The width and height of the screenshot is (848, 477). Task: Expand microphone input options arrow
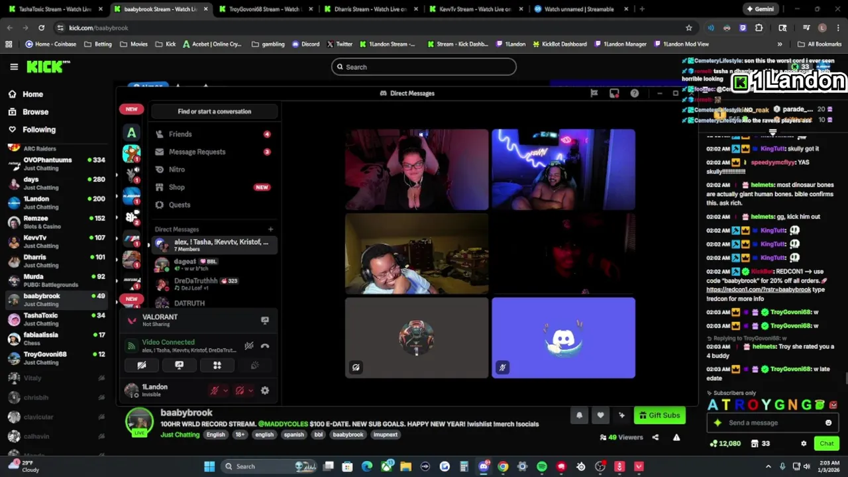click(225, 391)
